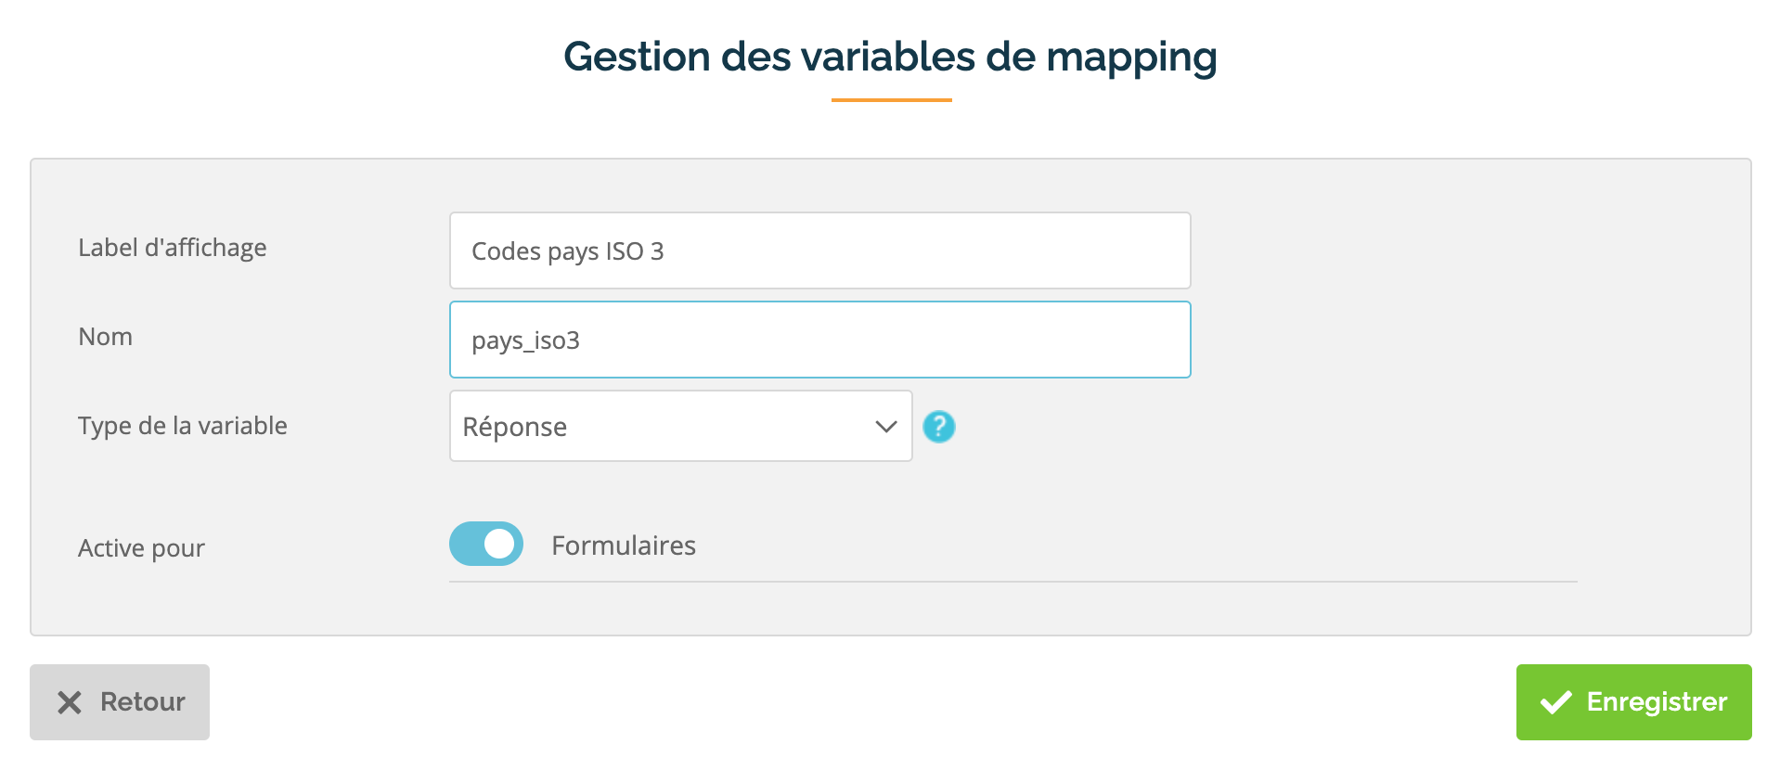The width and height of the screenshot is (1780, 783).
Task: Click the 'pays_iso3' text in Nom field
Action: pos(525,340)
